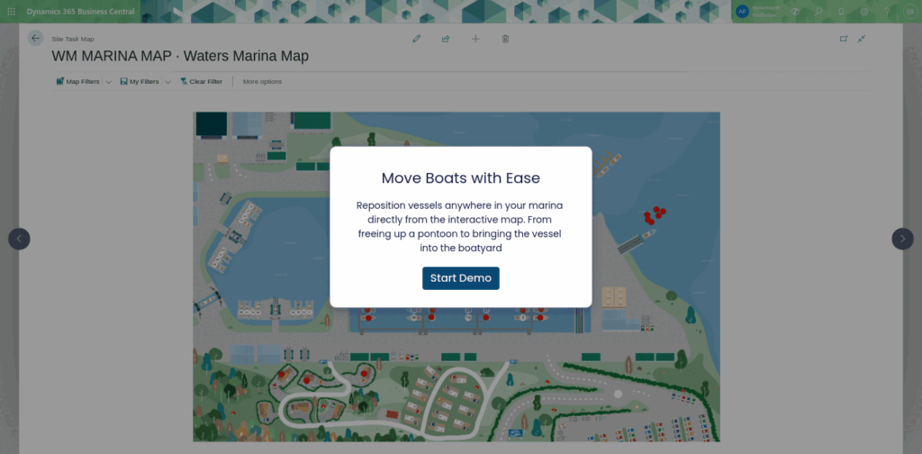Click the plus icon to add new

click(475, 39)
